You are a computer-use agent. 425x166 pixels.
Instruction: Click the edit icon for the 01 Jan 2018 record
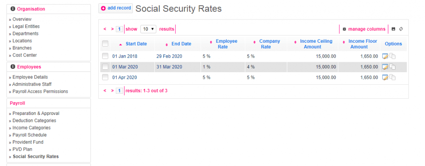pos(384,56)
